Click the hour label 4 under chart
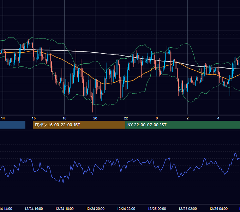Viewport: 240px width, 212px height. (x=218, y=118)
